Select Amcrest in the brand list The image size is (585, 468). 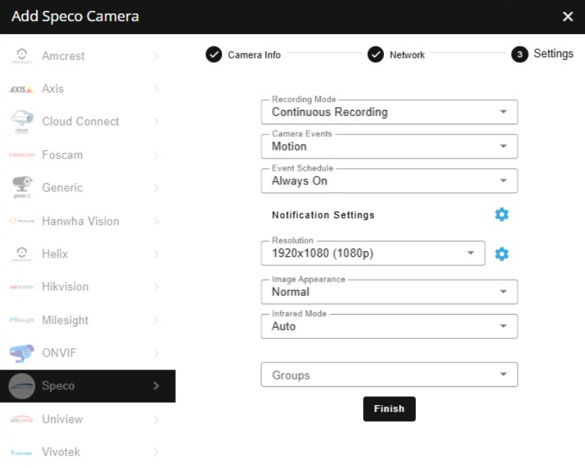pyautogui.click(x=87, y=56)
